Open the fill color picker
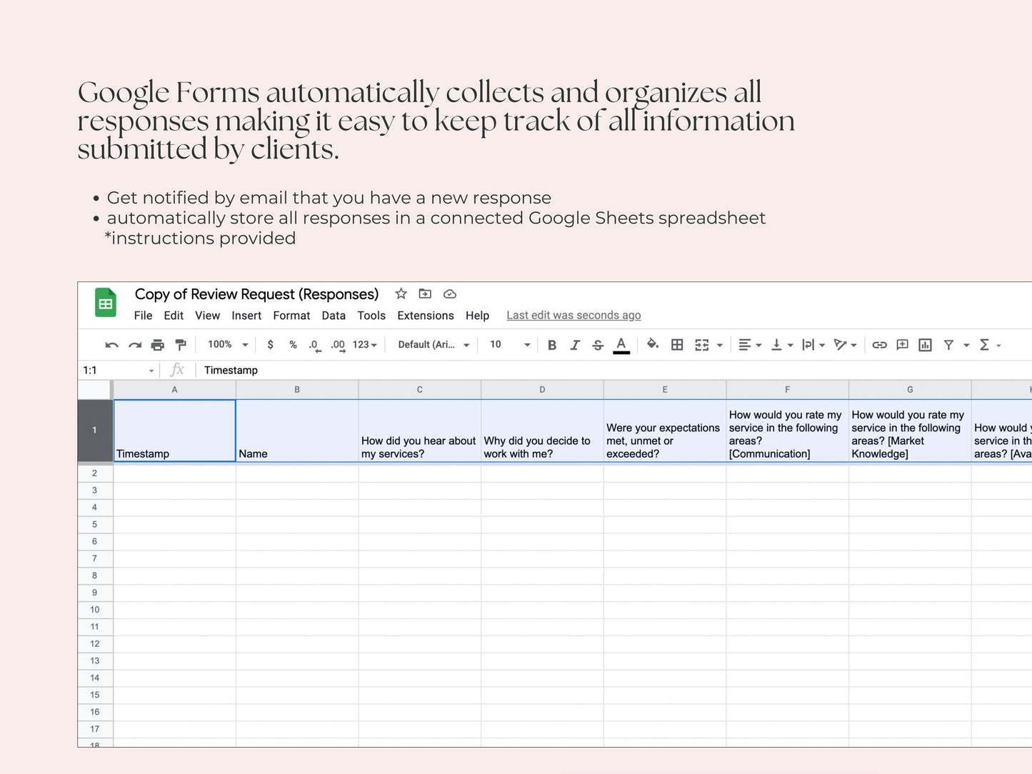Image resolution: width=1032 pixels, height=774 pixels. click(653, 344)
